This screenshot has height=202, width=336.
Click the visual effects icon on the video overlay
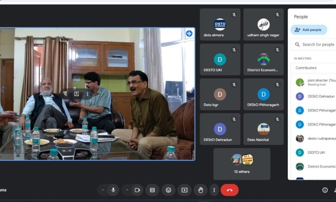[76, 93]
